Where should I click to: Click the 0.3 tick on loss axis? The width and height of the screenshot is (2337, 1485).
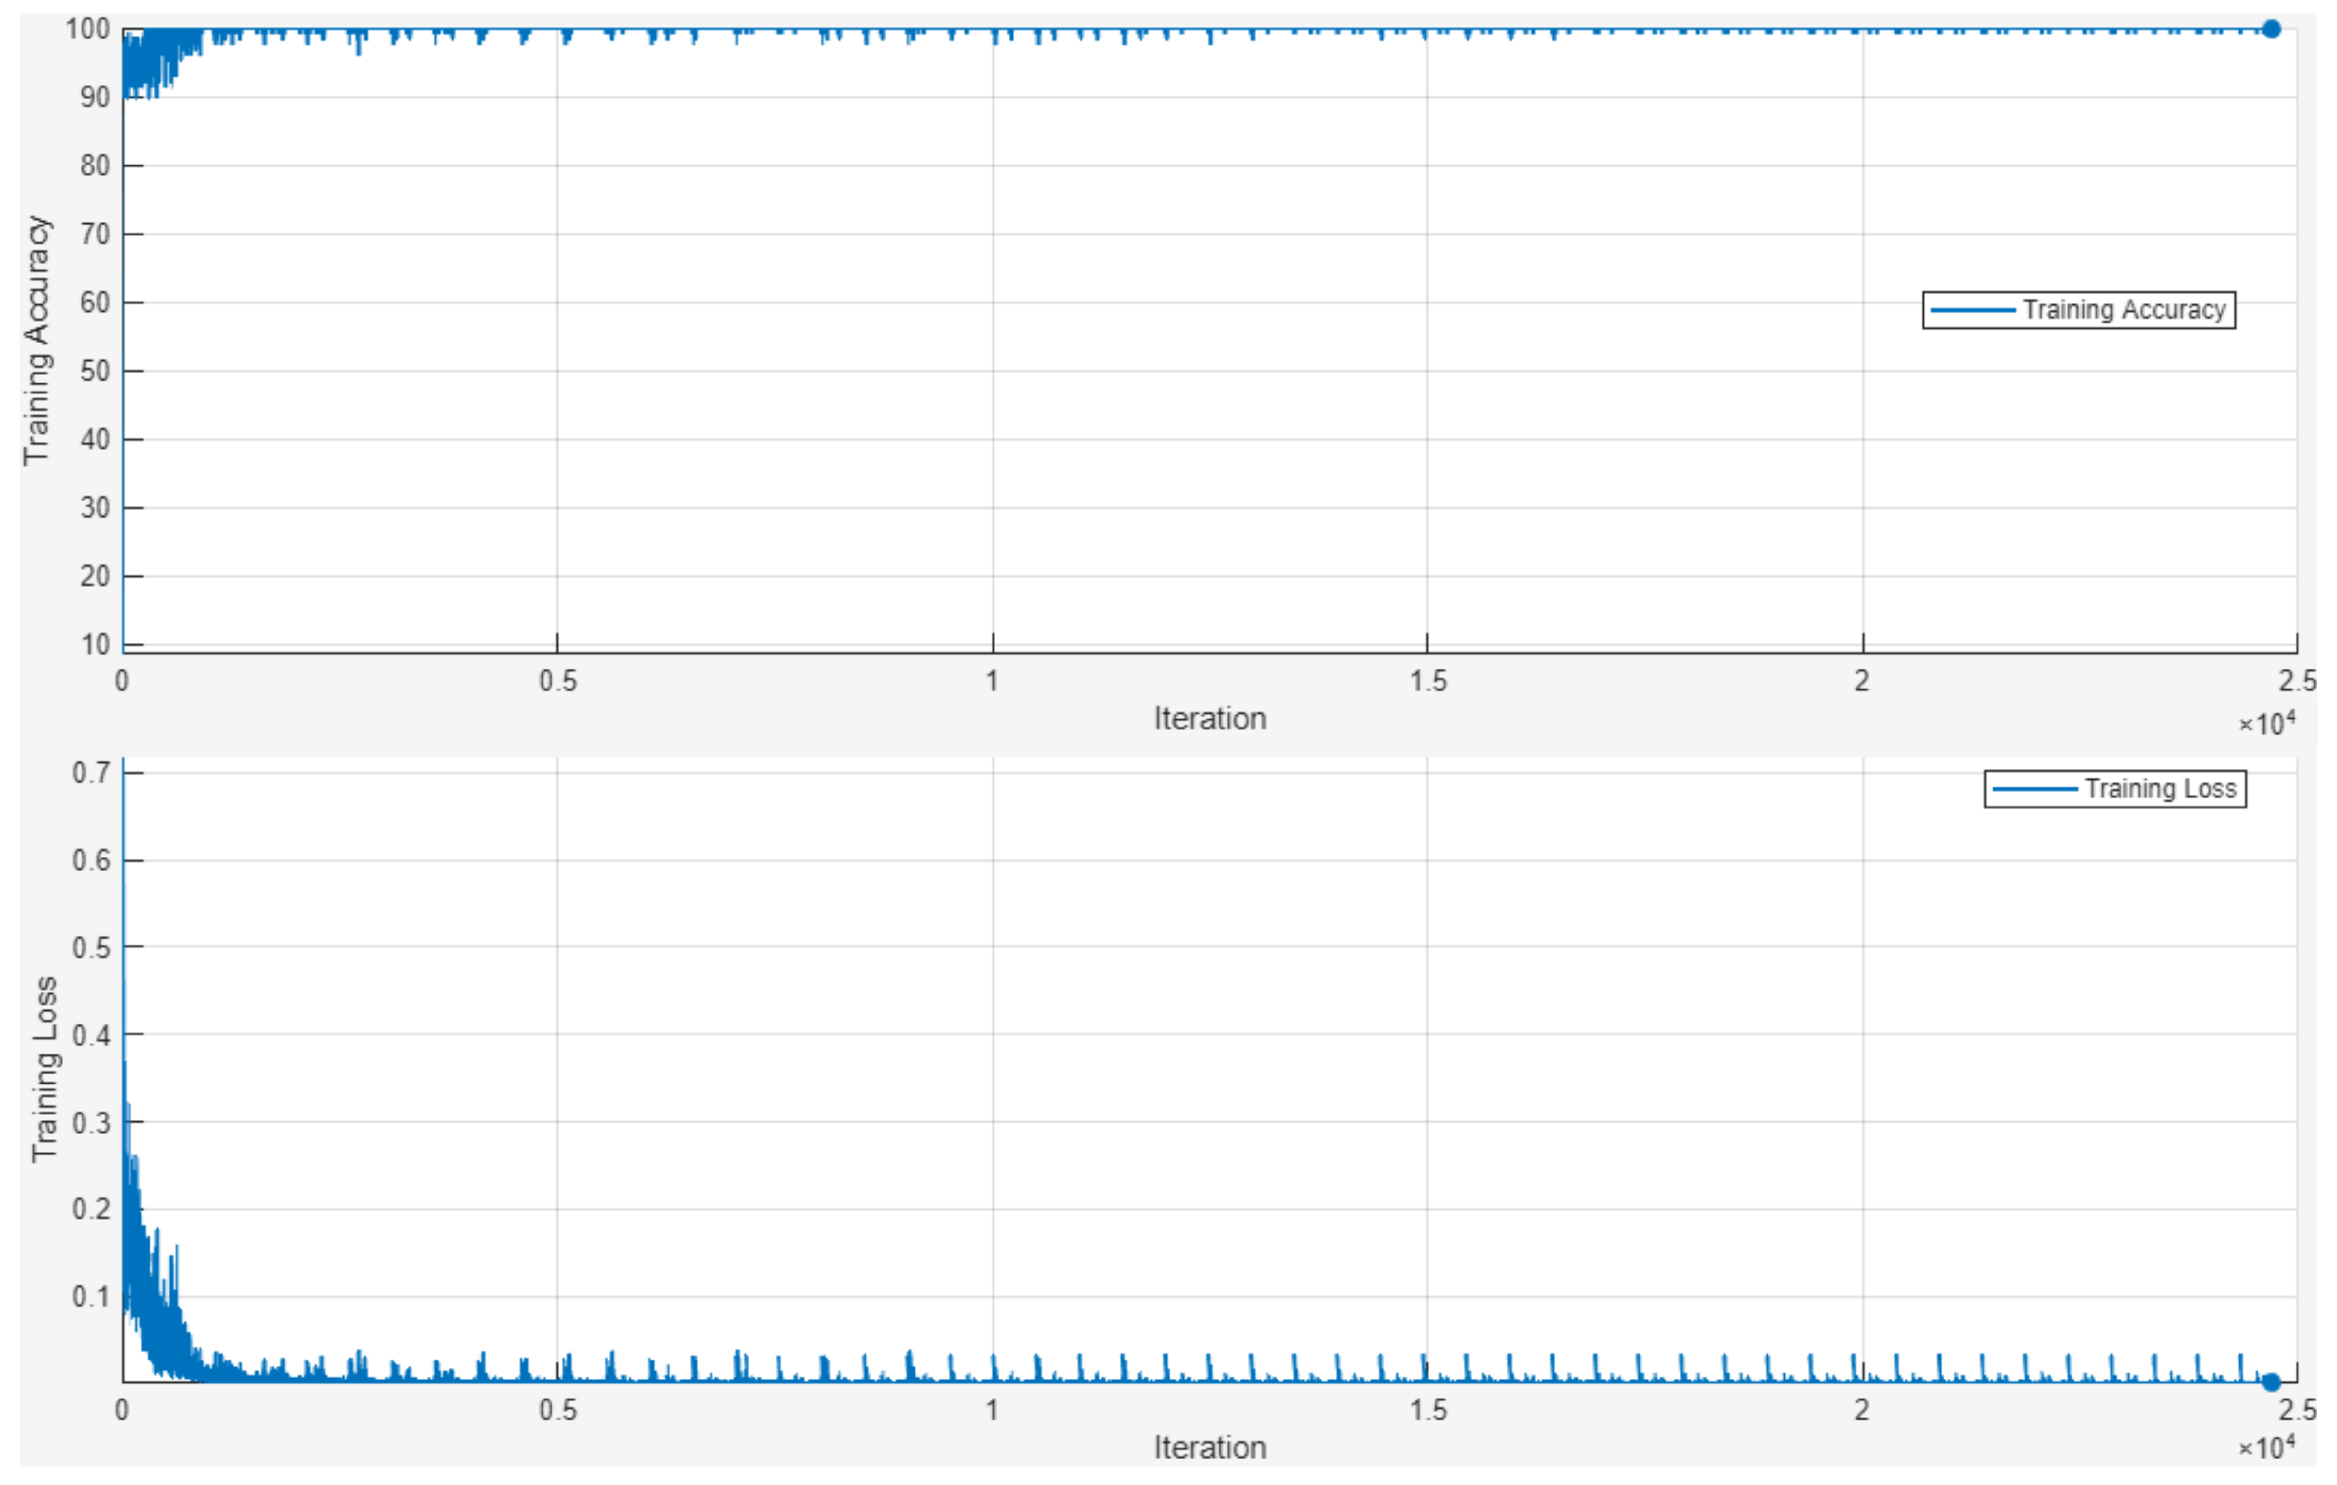coord(91,1122)
